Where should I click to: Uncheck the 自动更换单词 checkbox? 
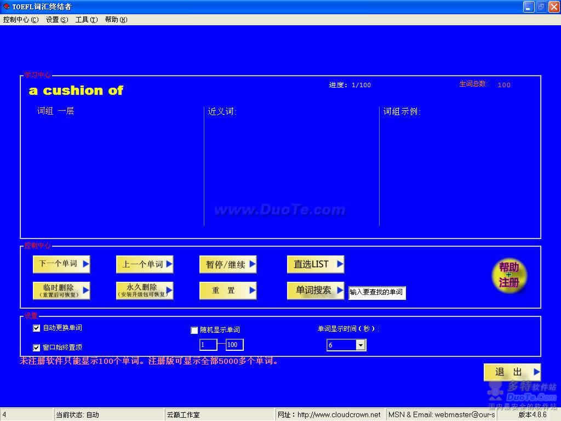tap(37, 328)
